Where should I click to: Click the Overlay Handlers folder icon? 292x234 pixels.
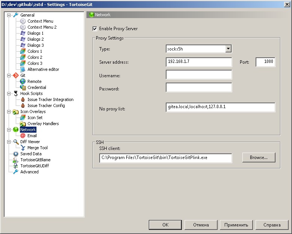coord(23,124)
